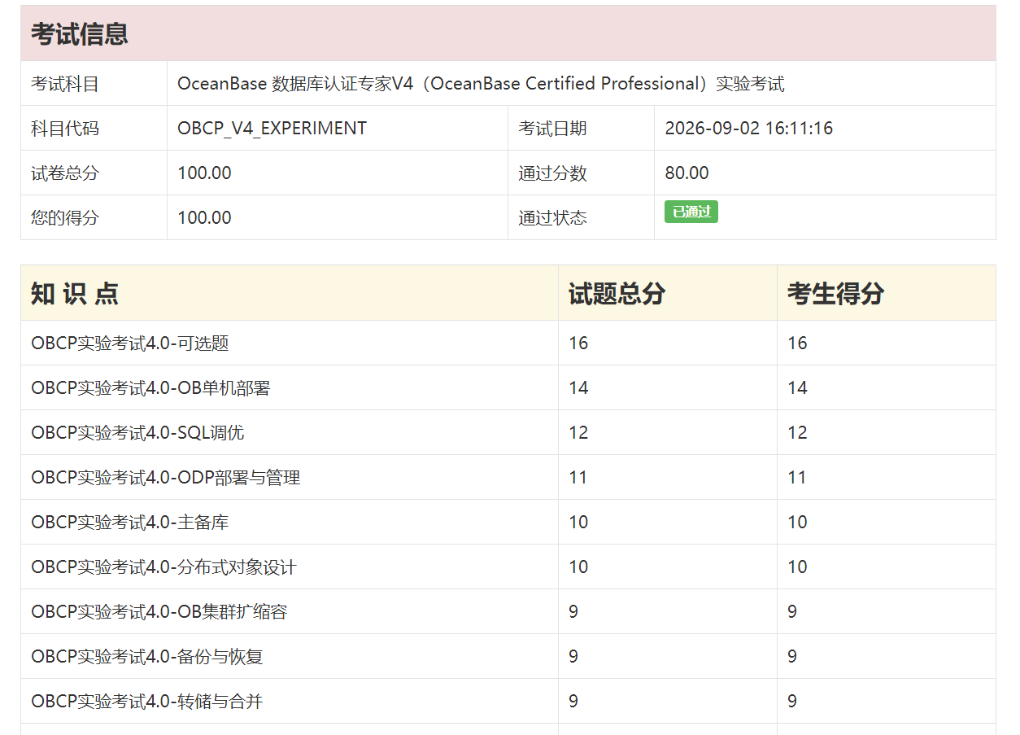Click the 通过分数 label

point(552,173)
